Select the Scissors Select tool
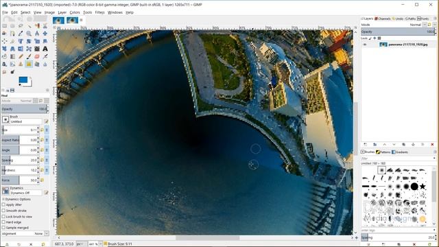The image size is (439, 247). [x=45, y=26]
